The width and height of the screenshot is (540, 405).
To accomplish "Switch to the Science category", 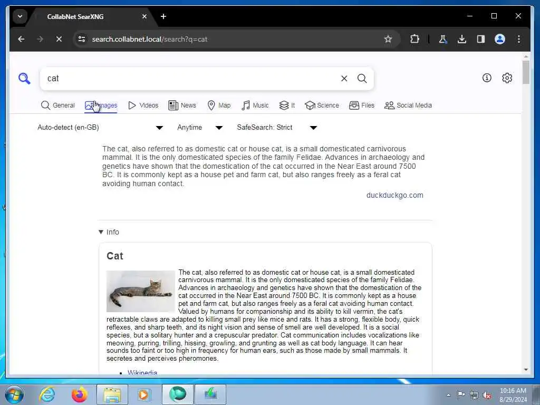I will point(322,105).
